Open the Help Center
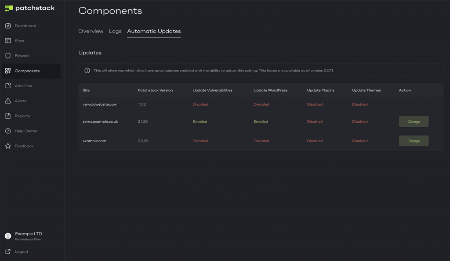The image size is (450, 261). pos(9,131)
